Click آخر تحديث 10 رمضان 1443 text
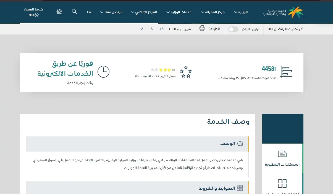333x194 pixels. tap(285, 29)
